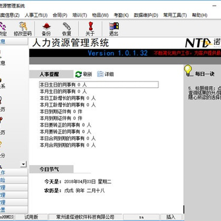This screenshot has height=221, width=221.
Task: Select the 今日节气 section tab
Action: (51, 169)
